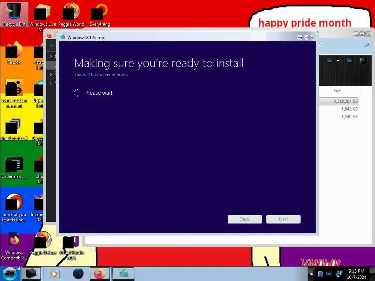Expand the second chevron in Firefox sidebar
The height and width of the screenshot is (281, 375).
[51, 74]
